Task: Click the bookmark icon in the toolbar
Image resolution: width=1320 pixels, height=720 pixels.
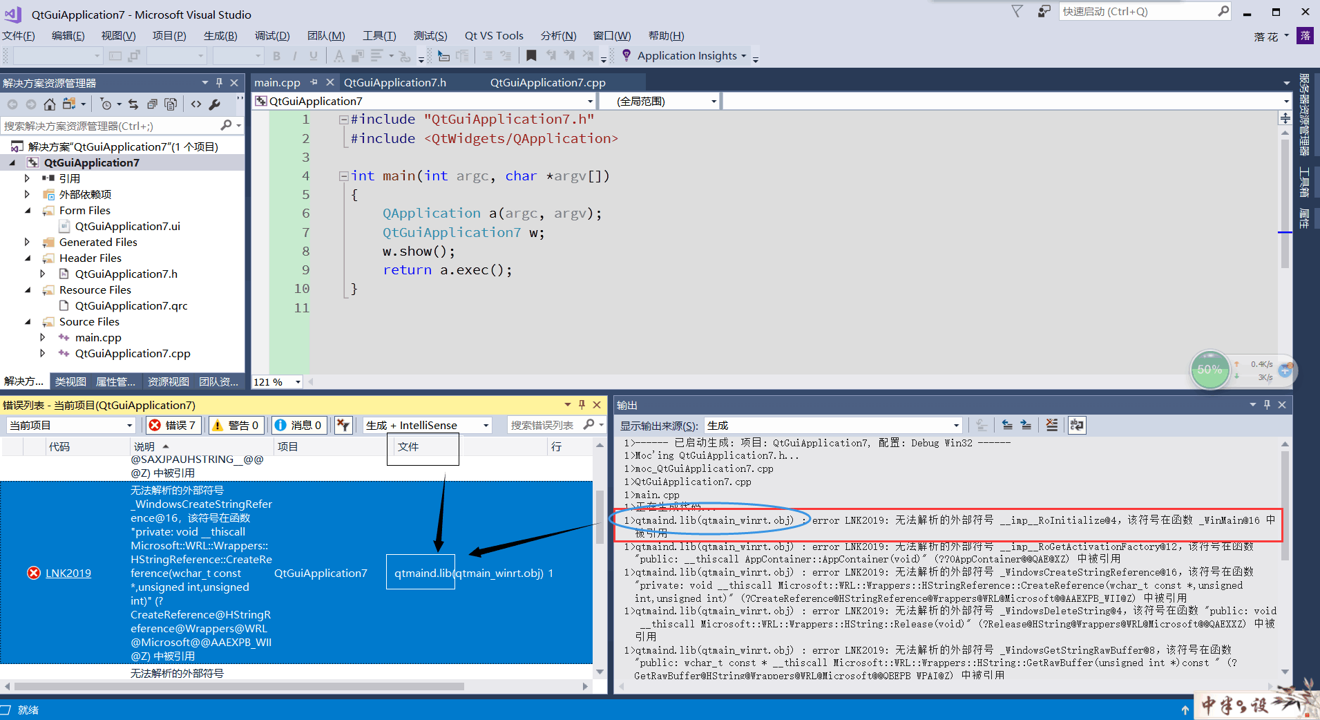Action: pyautogui.click(x=530, y=55)
